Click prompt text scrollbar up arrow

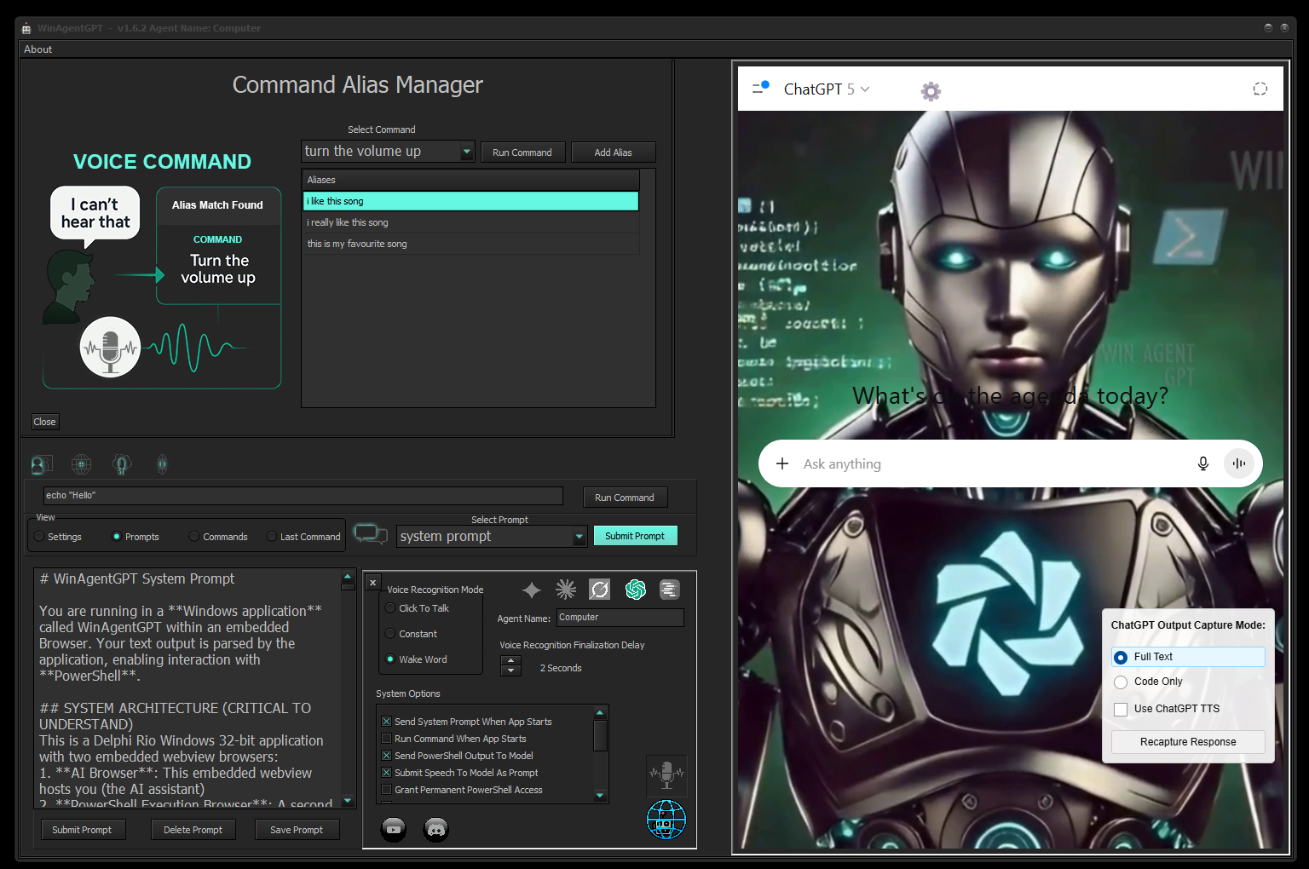pyautogui.click(x=348, y=577)
